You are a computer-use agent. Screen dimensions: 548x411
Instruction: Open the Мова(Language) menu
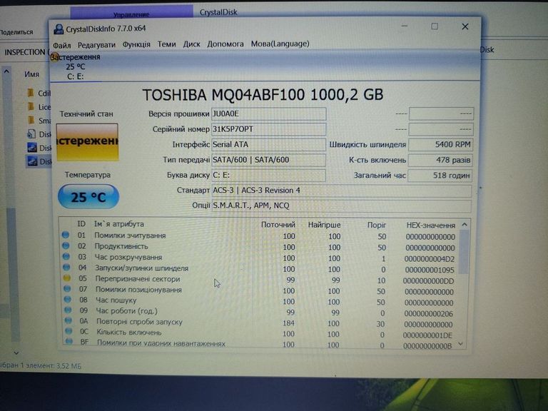coord(280,44)
